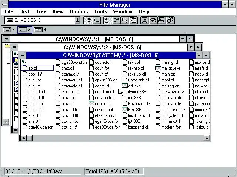Click the cga80woa.fon file icon

click(58, 62)
